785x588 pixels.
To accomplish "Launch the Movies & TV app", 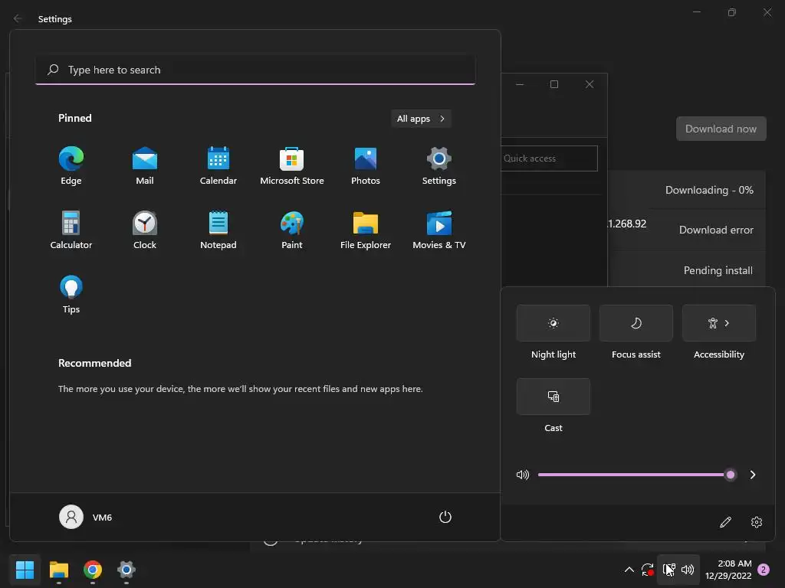I will 439,230.
